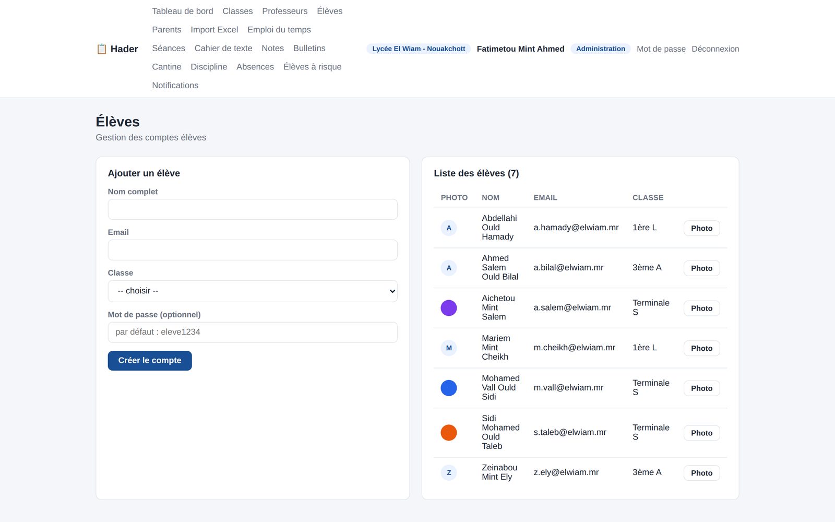Click Mohamed Vall Ould Sidi's blue avatar
This screenshot has width=835, height=522.
(x=449, y=388)
